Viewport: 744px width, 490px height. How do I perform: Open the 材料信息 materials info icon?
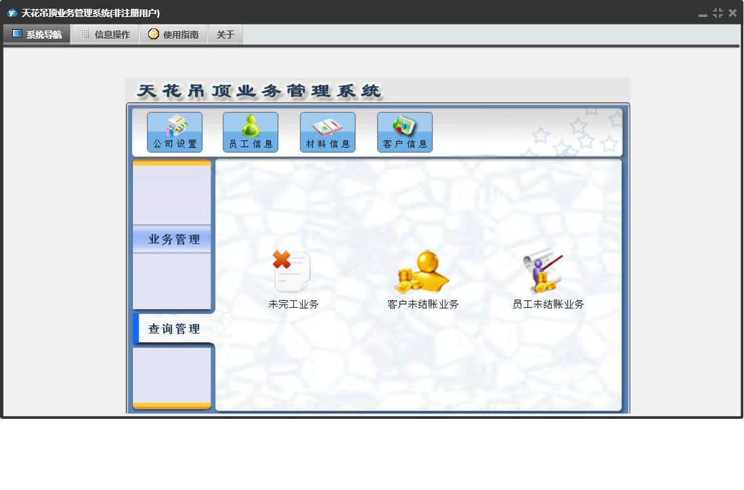tap(328, 132)
